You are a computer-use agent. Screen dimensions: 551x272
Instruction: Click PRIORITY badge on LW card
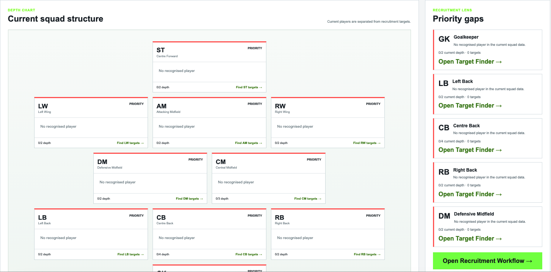click(x=137, y=104)
